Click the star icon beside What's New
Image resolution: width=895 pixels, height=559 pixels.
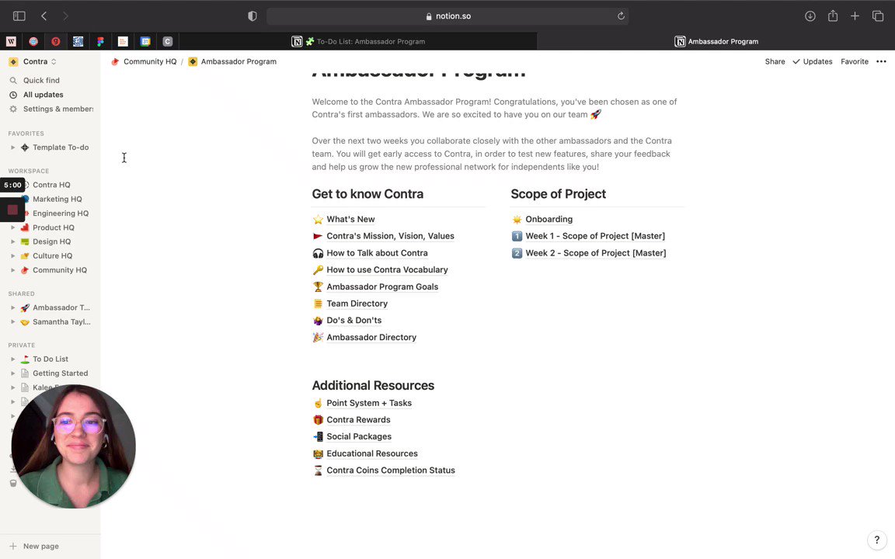[x=318, y=219]
